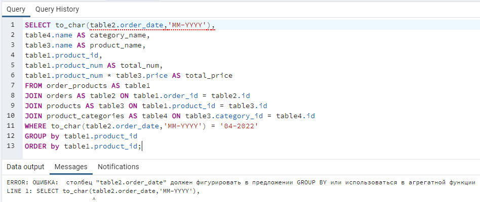Screen dimensions: 480x202
Task: Select the Messages tab
Action: (x=71, y=167)
